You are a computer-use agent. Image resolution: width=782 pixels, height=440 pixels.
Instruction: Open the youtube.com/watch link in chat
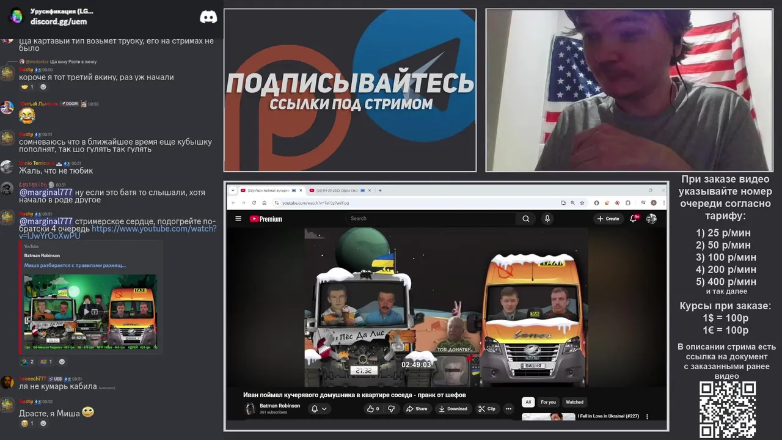(x=117, y=232)
